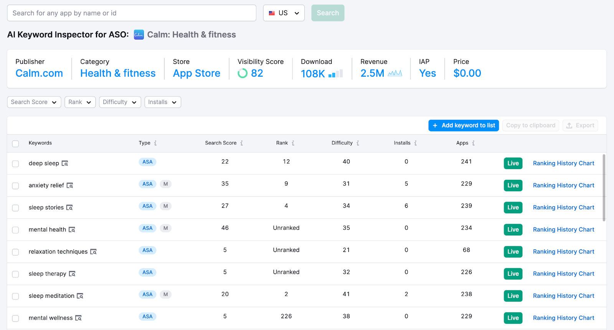Click the app search input field
The image size is (614, 330).
pos(132,13)
